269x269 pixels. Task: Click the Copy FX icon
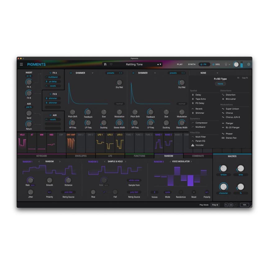238,78
